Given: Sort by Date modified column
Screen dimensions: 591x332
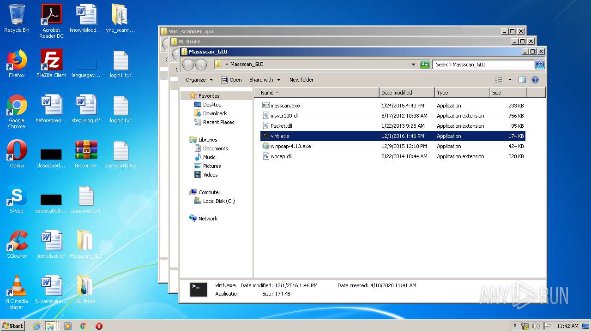Looking at the screenshot, I should tap(406, 93).
